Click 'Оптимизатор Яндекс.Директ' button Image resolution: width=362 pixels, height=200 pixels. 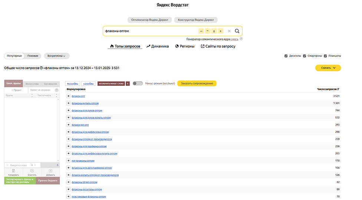click(149, 20)
